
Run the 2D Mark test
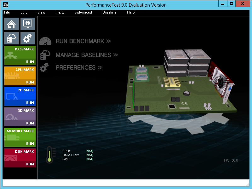30,103
